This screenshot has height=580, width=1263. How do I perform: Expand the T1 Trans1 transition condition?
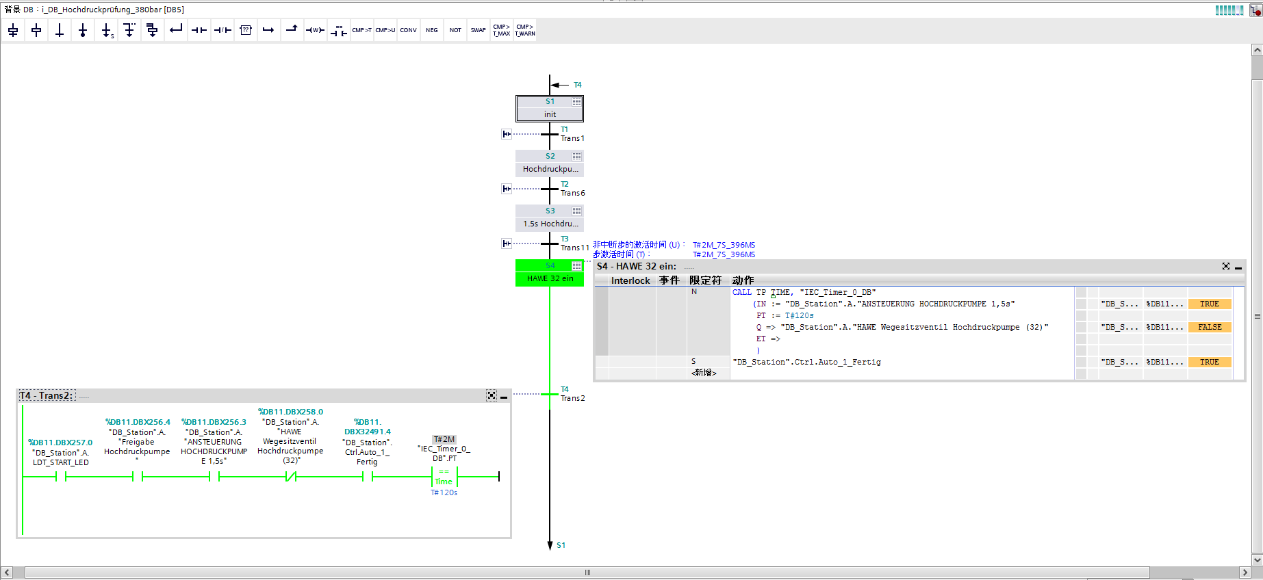point(507,134)
